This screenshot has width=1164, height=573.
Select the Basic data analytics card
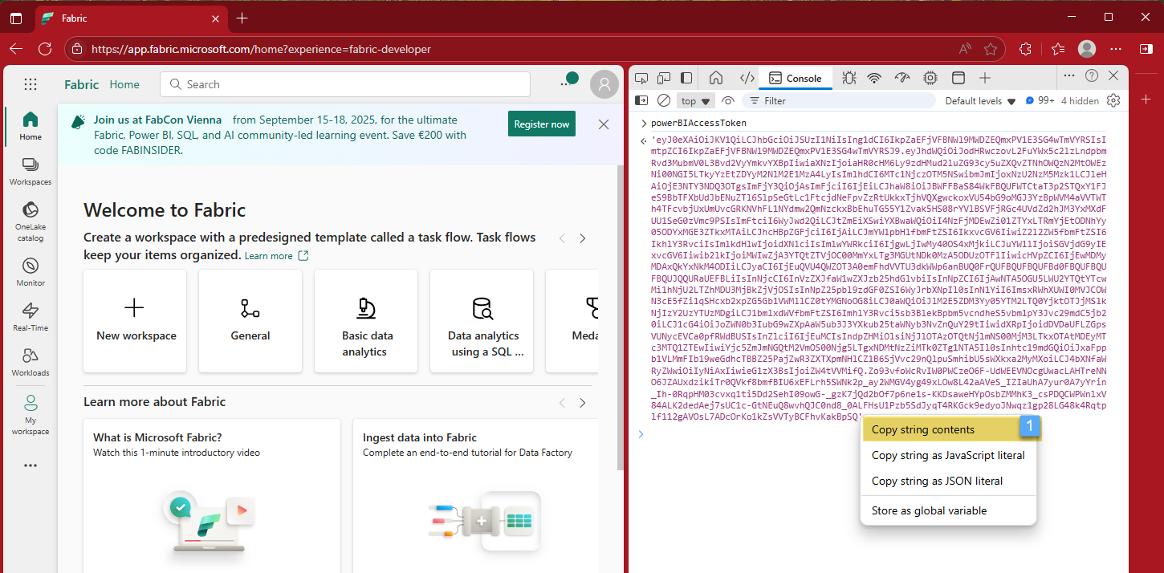tap(366, 321)
